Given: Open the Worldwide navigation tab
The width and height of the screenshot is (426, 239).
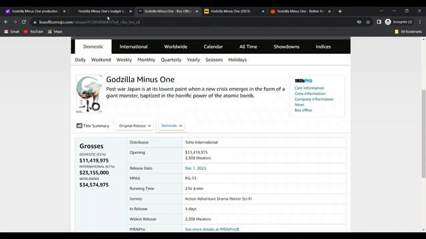Looking at the screenshot, I should [176, 46].
